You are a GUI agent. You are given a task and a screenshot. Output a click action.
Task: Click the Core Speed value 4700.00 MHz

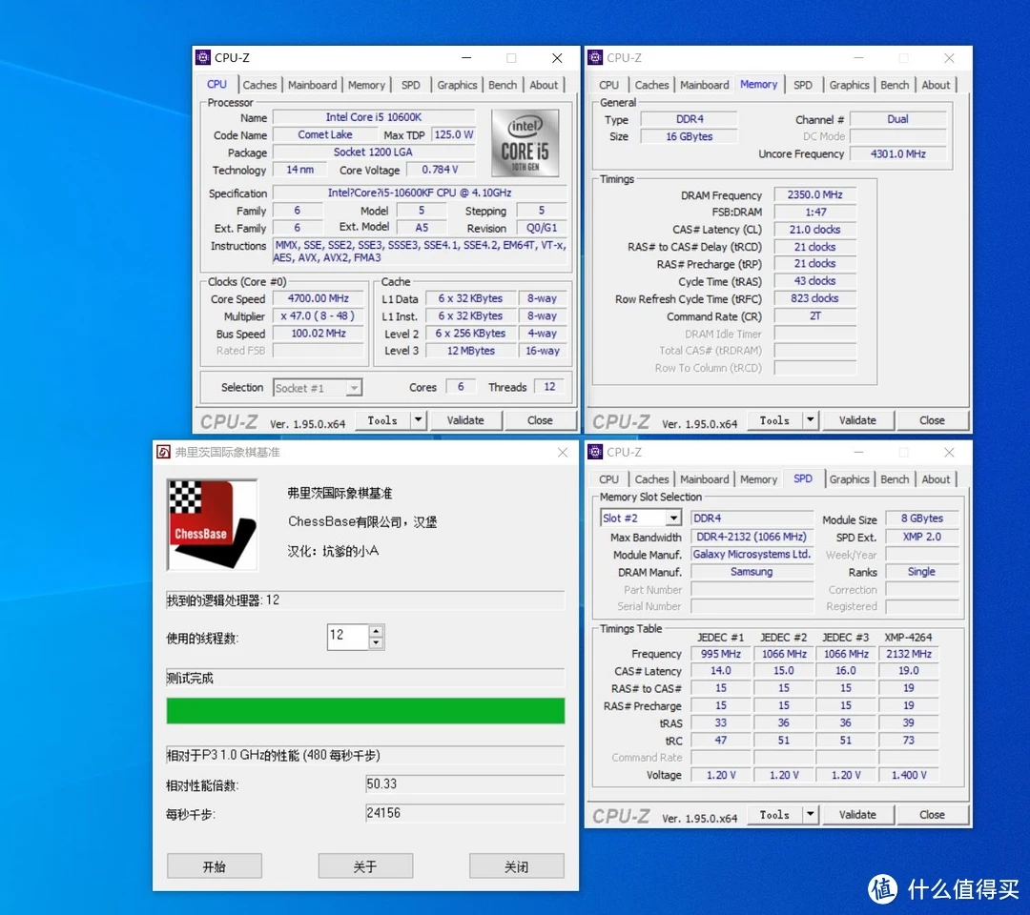point(319,298)
